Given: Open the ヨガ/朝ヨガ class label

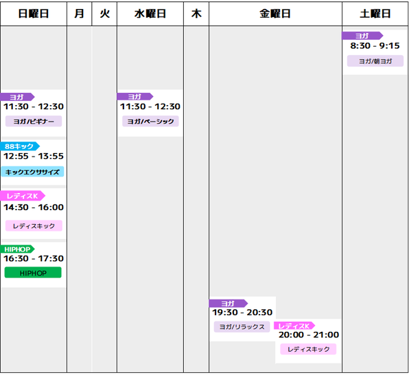Looking at the screenshot, I should [375, 61].
